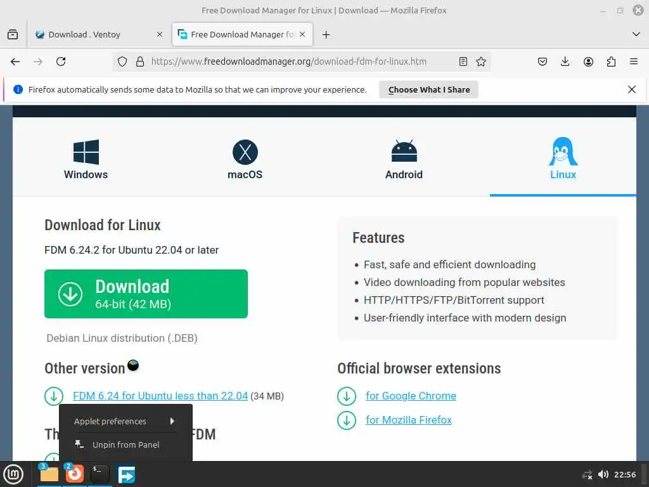
Task: Click Debian Linux distribution (.DEB) text
Action: [122, 339]
